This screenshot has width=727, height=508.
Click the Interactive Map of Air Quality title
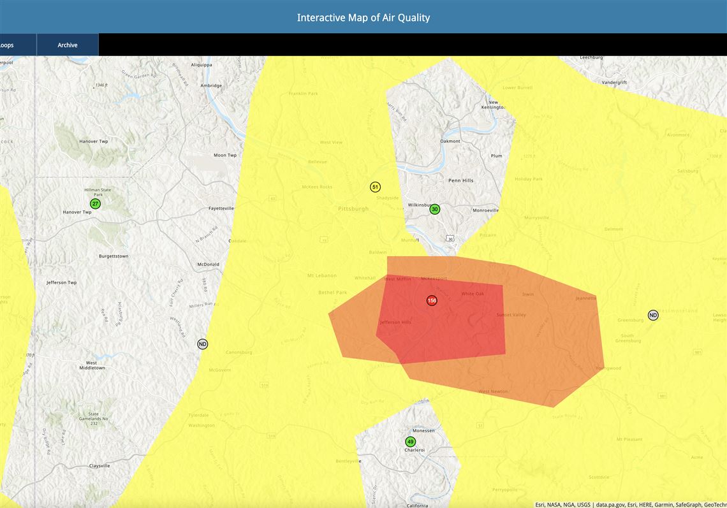point(363,17)
